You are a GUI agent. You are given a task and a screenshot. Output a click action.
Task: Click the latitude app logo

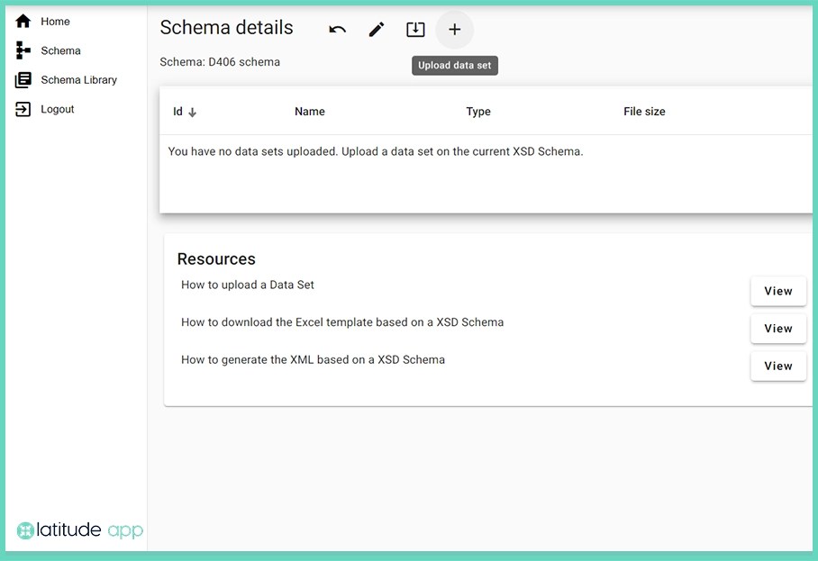pyautogui.click(x=79, y=530)
